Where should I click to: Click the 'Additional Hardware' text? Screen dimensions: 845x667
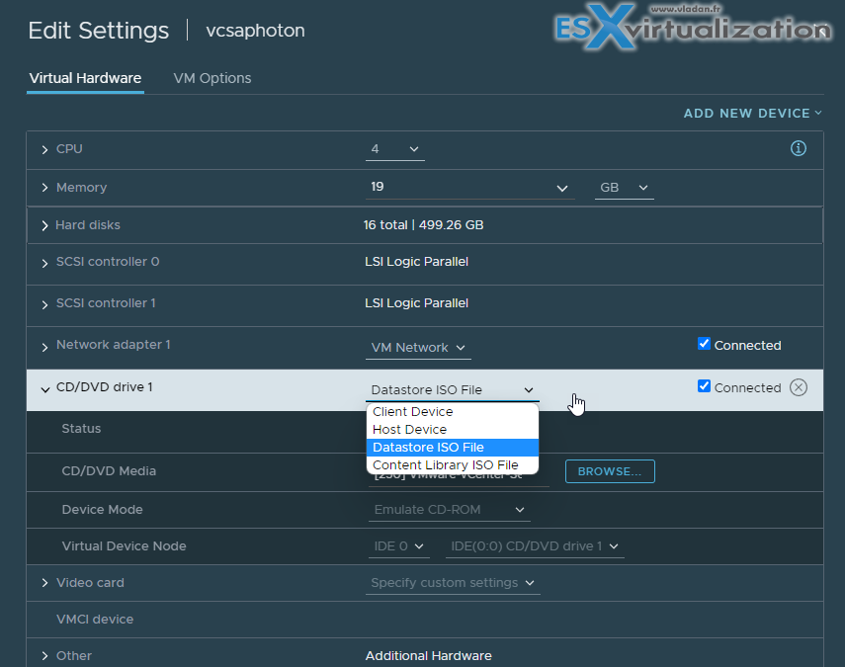pos(428,656)
